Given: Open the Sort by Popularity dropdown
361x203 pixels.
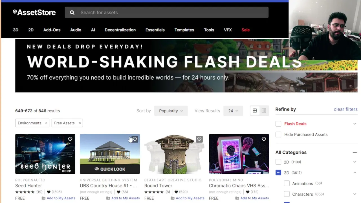Looking at the screenshot, I should [171, 111].
